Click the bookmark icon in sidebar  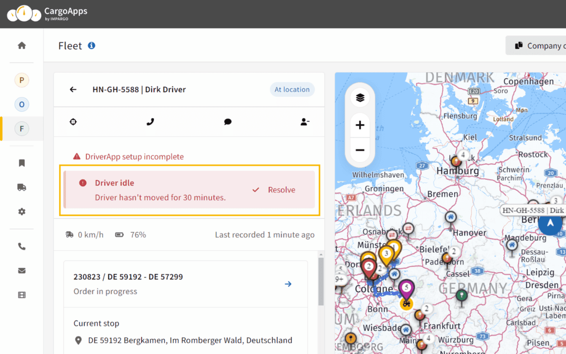click(22, 163)
